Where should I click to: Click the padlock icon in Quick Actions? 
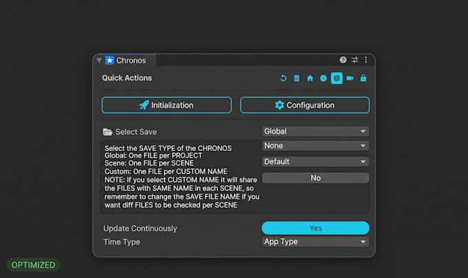(363, 78)
